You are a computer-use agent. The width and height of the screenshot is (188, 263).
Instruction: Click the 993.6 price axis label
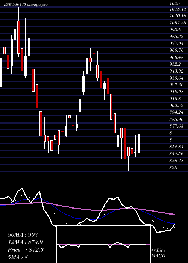click(176, 30)
